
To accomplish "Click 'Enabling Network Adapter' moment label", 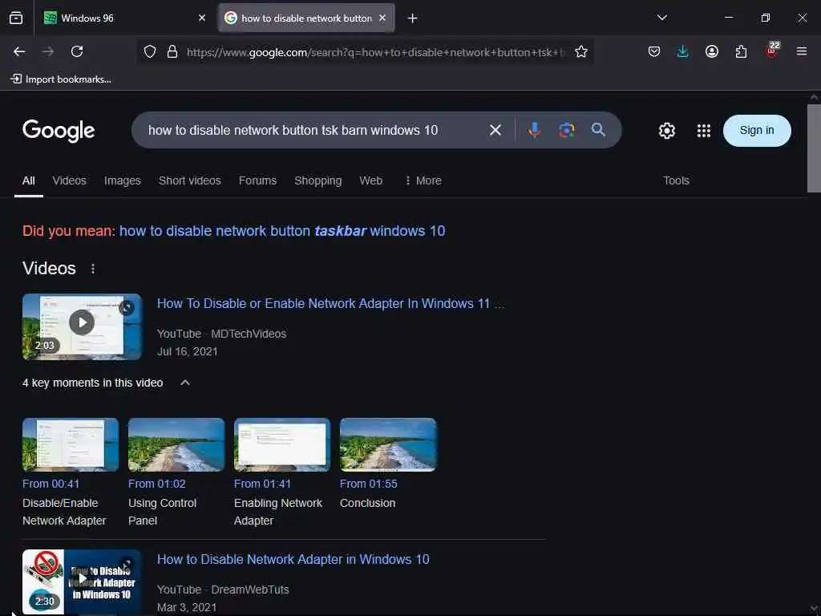I will pos(278,512).
